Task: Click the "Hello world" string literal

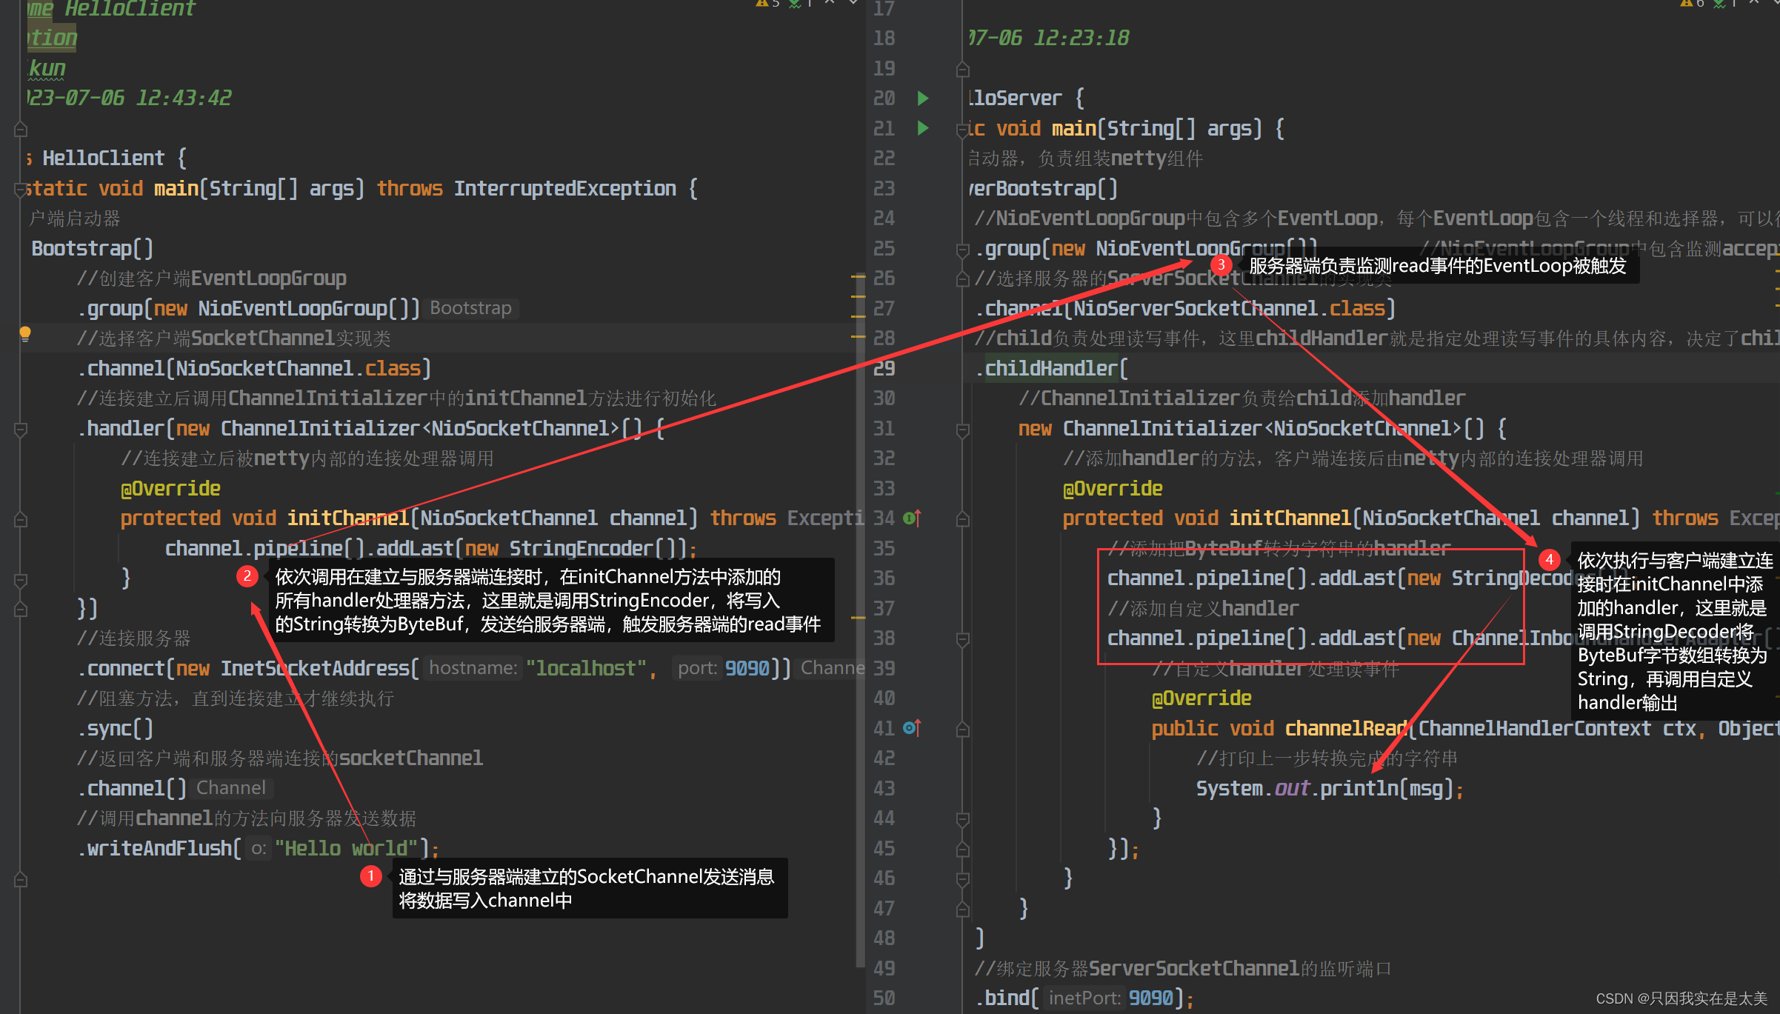Action: pyautogui.click(x=347, y=848)
